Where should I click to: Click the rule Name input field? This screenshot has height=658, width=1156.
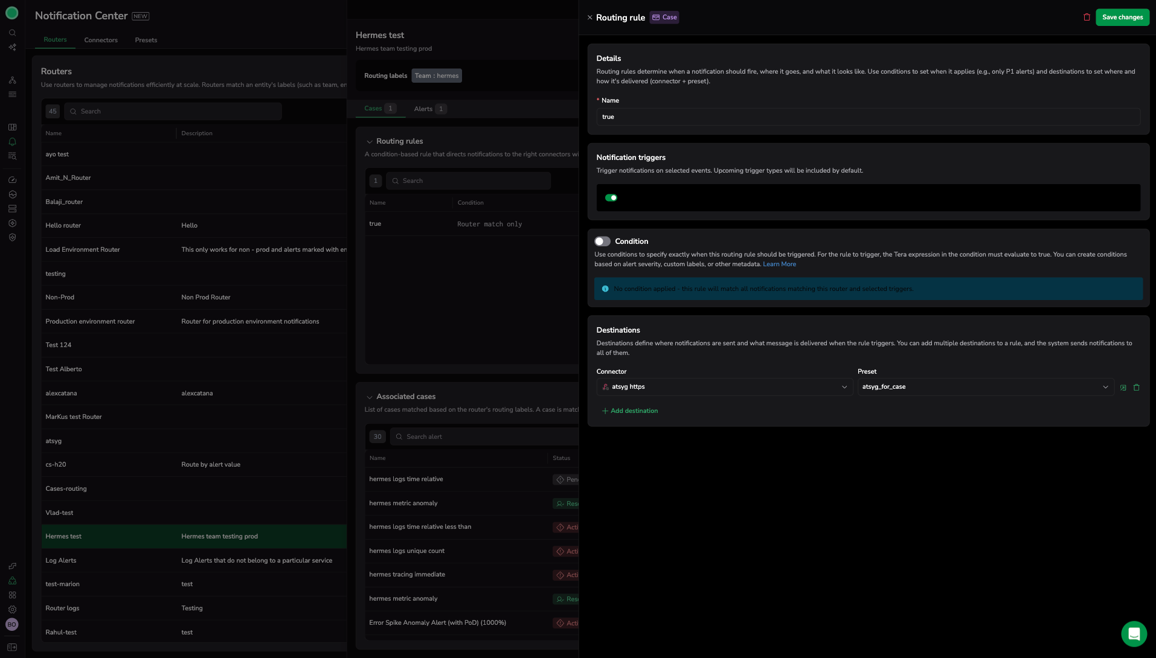[x=868, y=117]
